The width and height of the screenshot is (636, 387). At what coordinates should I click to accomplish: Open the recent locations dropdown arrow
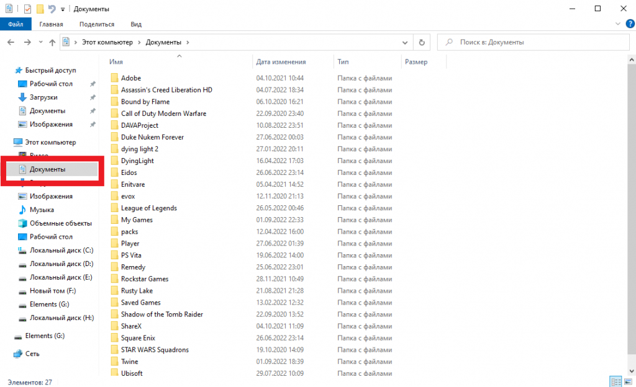click(x=40, y=42)
